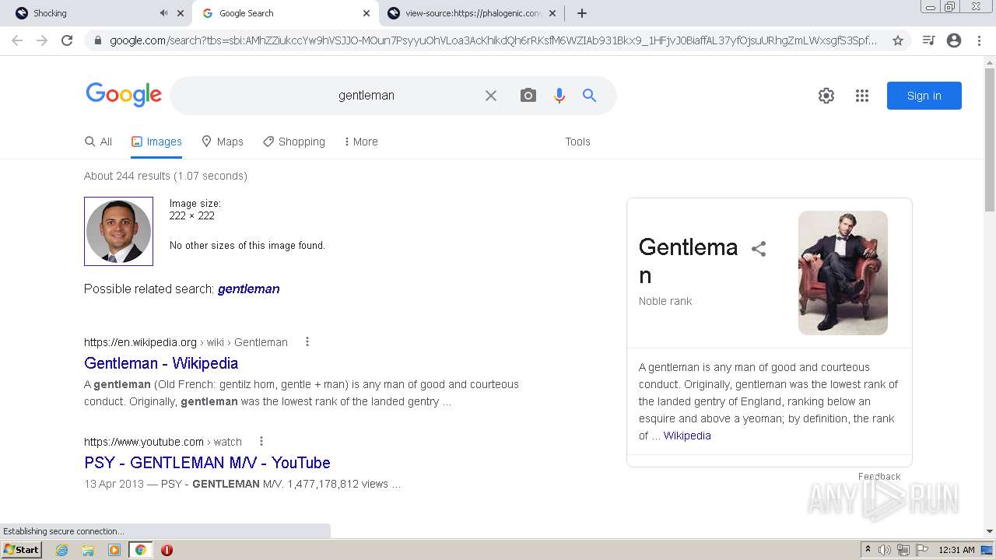Open the Windows Start menu
Screen dimensions: 996x560
point(22,550)
